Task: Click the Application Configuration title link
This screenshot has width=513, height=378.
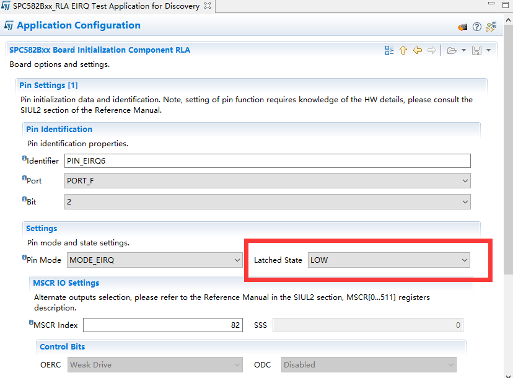Action: click(77, 25)
